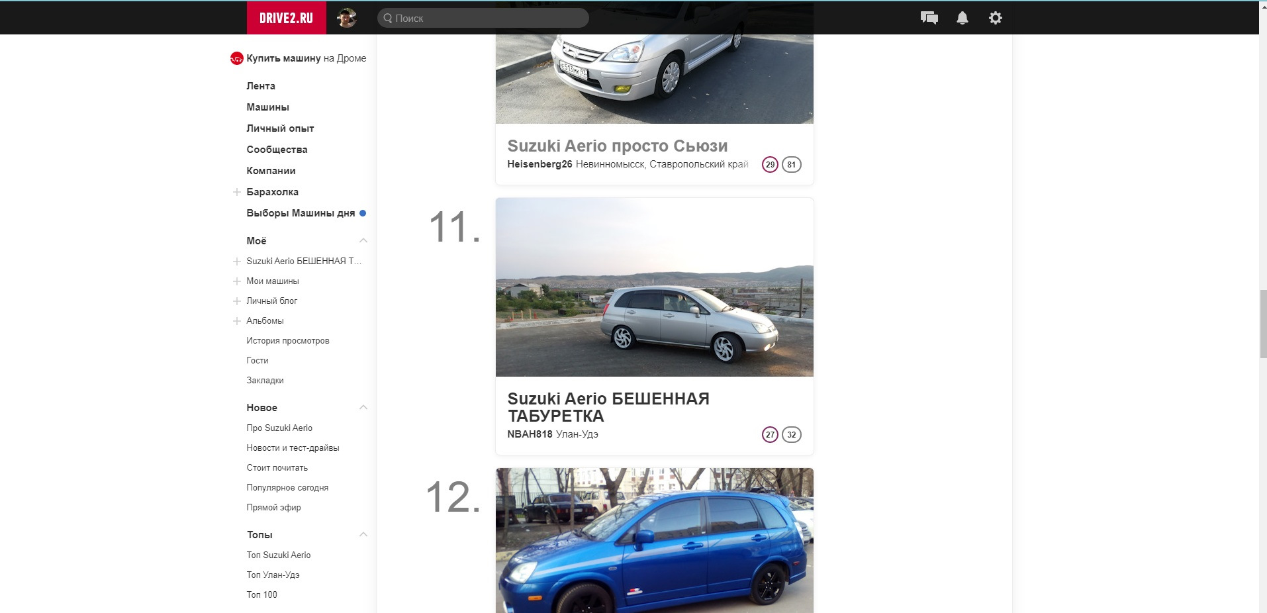Viewport: 1267px width, 613px height.
Task: Open the top silver Aerio photo
Action: coord(655,79)
